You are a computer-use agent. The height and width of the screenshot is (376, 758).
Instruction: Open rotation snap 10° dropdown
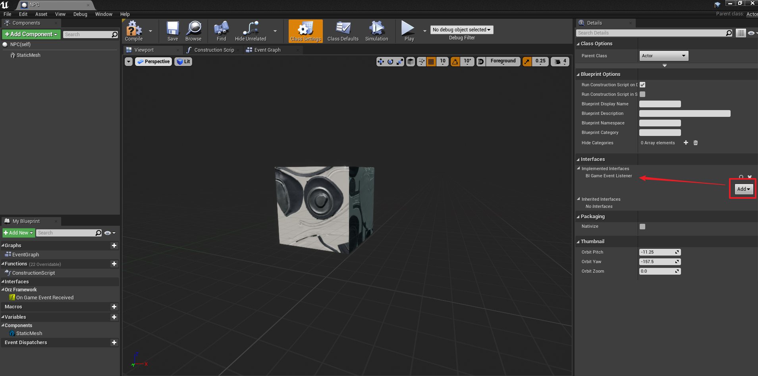pyautogui.click(x=467, y=62)
